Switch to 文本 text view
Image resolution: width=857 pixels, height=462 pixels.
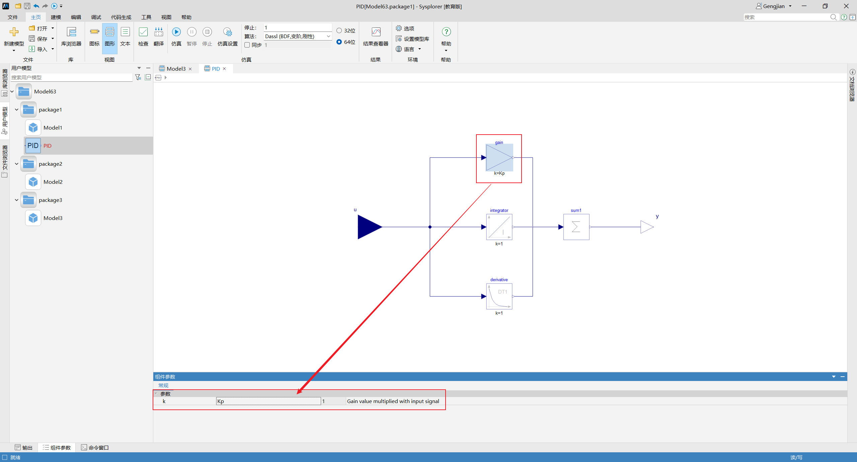[x=125, y=32]
